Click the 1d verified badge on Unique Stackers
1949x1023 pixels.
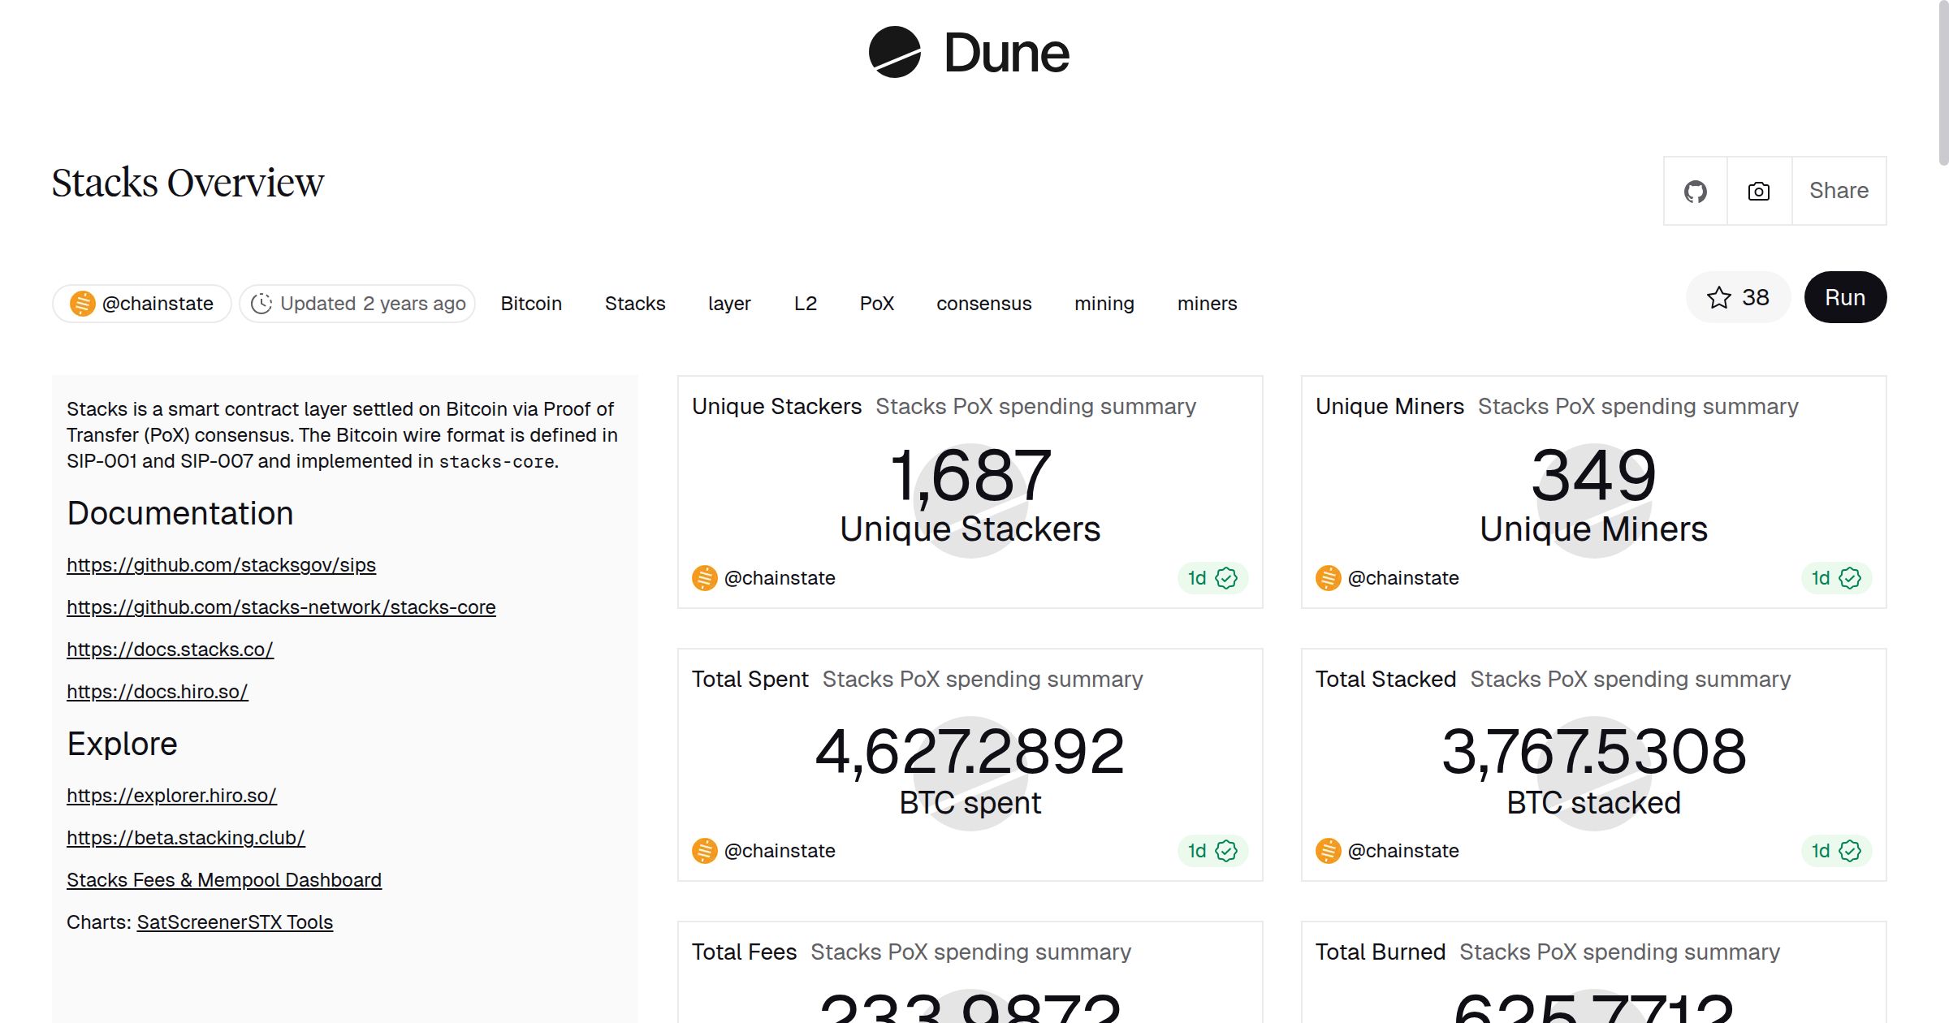(1212, 578)
